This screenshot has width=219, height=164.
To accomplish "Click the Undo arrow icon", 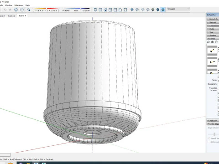I will tap(5, 10).
